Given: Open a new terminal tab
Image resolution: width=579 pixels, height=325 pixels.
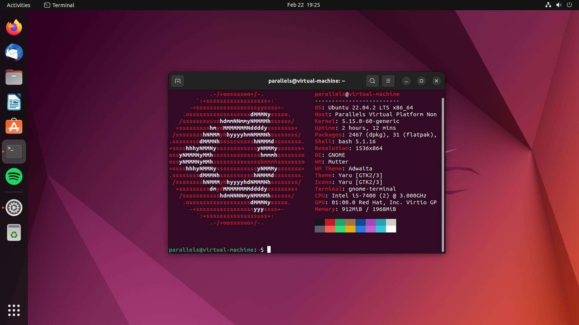Looking at the screenshot, I should tap(177, 81).
